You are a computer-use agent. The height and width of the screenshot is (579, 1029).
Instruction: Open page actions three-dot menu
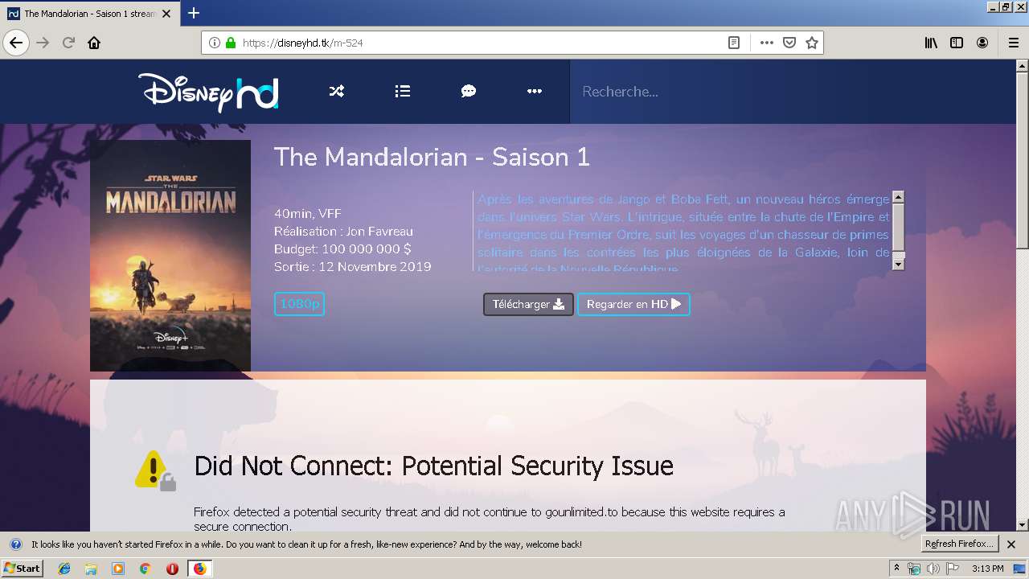767,43
